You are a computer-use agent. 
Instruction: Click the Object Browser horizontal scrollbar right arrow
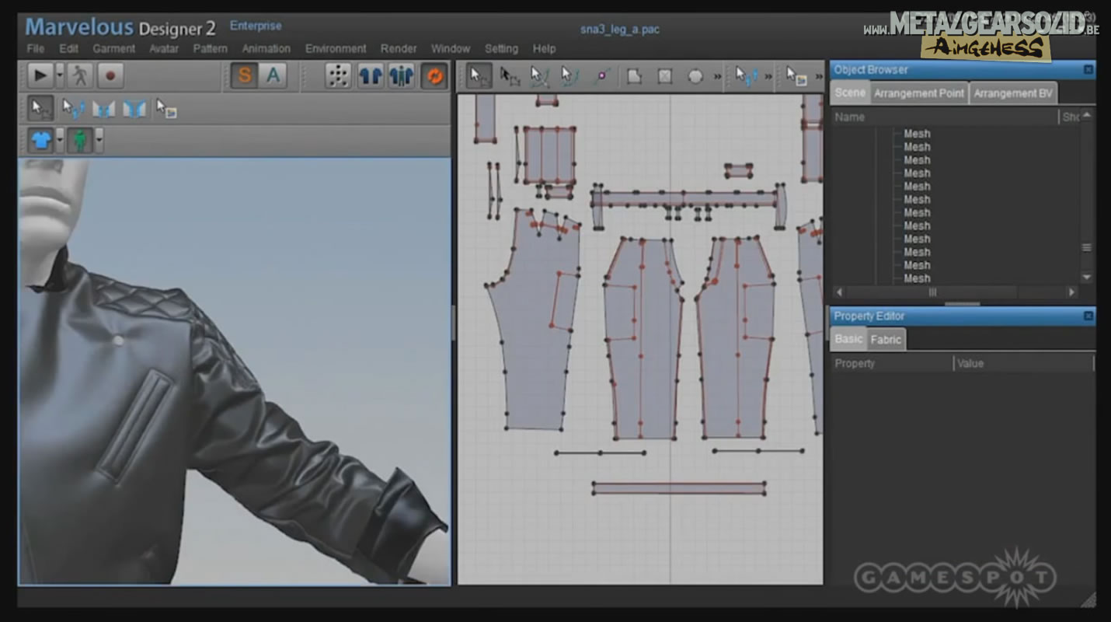click(x=1071, y=292)
